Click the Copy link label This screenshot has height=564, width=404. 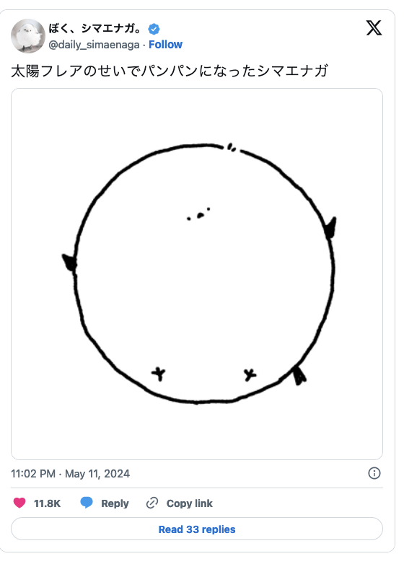(189, 503)
